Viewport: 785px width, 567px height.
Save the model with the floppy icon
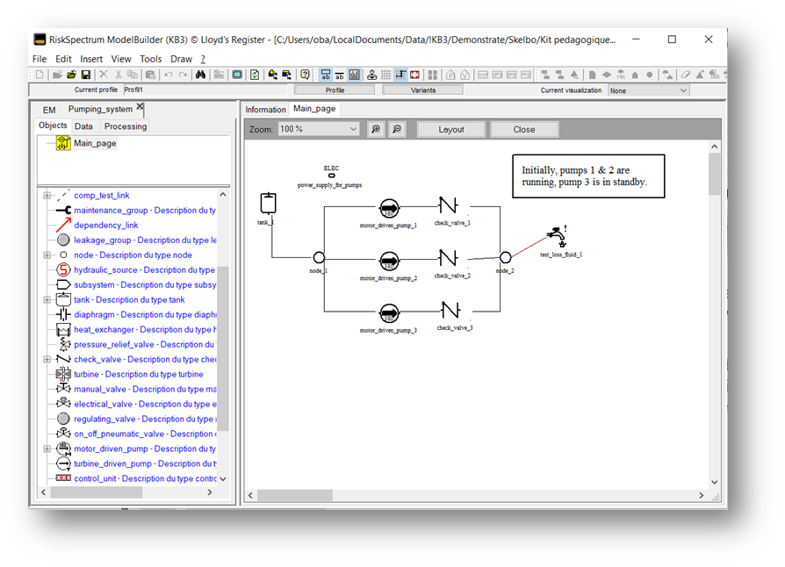point(85,75)
